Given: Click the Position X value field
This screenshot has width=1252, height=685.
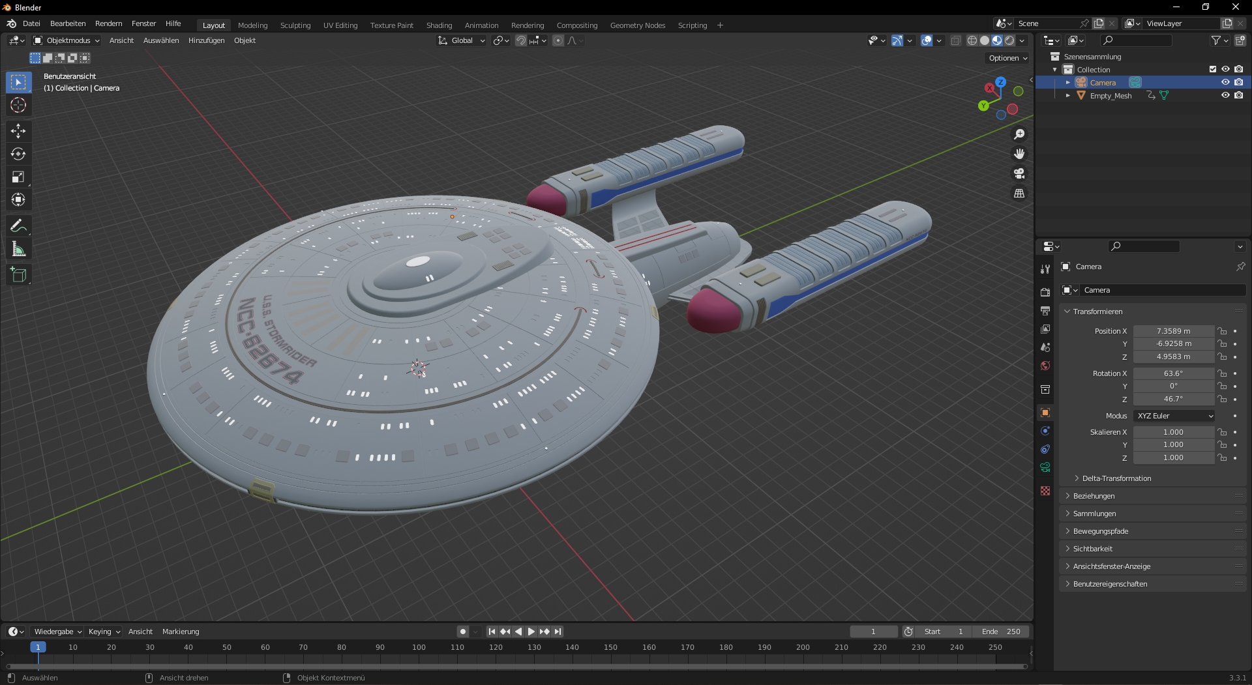Looking at the screenshot, I should (1173, 331).
